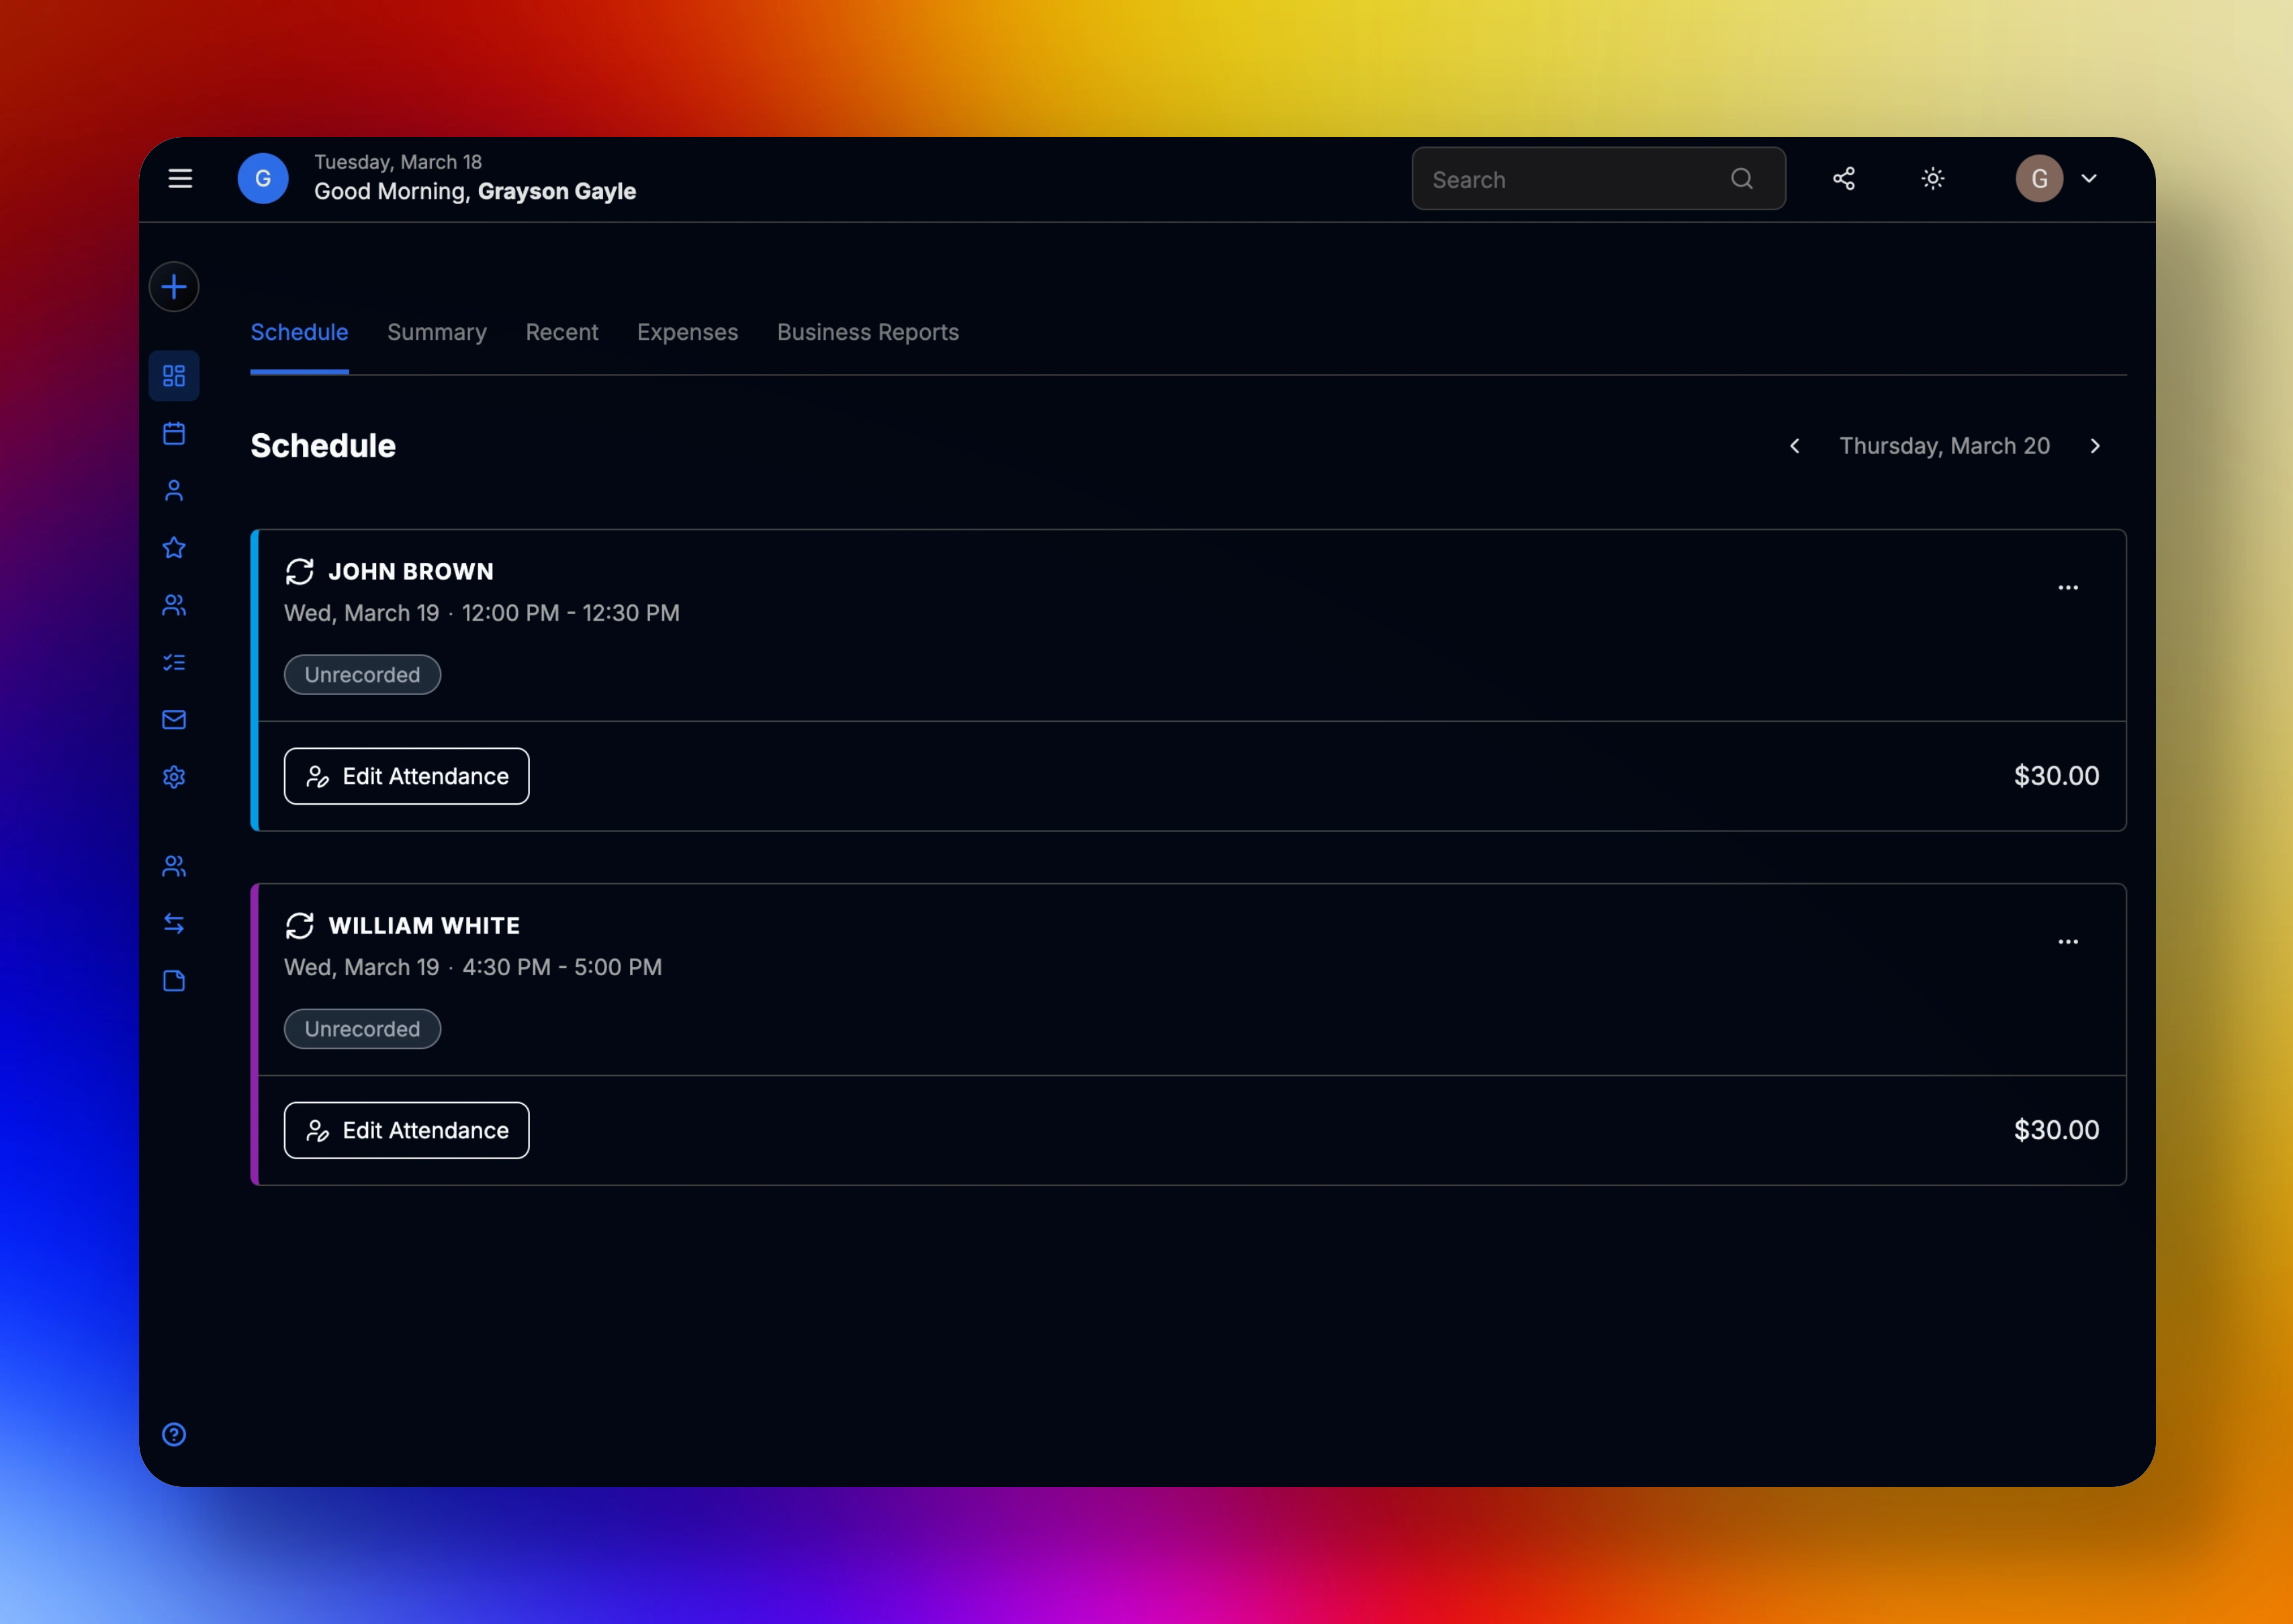Switch to the Business Reports tab
Viewport: 2293px width, 1624px height.
pyautogui.click(x=868, y=332)
